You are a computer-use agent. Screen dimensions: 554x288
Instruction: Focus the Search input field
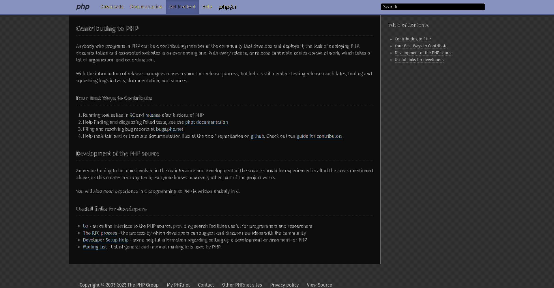(433, 7)
